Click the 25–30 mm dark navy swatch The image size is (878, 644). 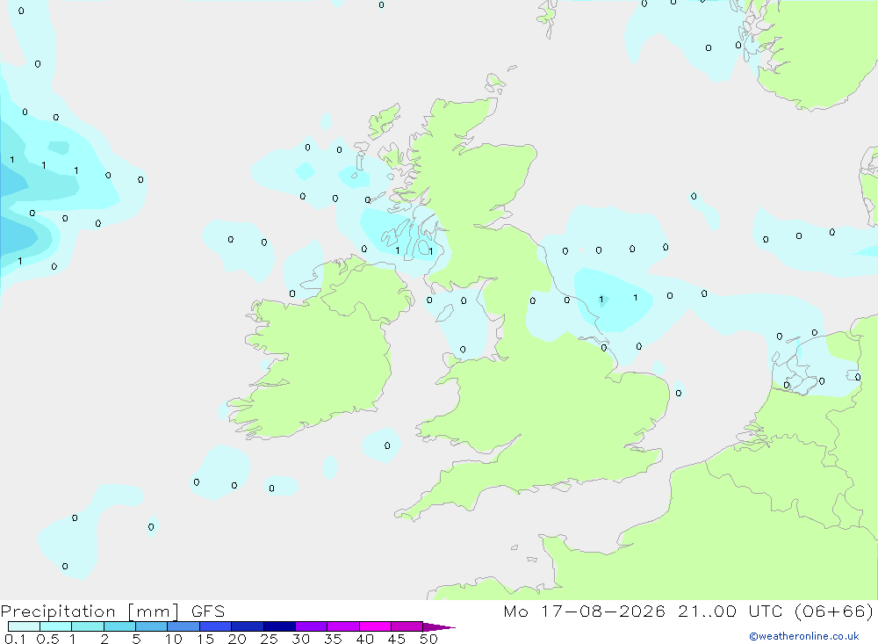coord(279,626)
